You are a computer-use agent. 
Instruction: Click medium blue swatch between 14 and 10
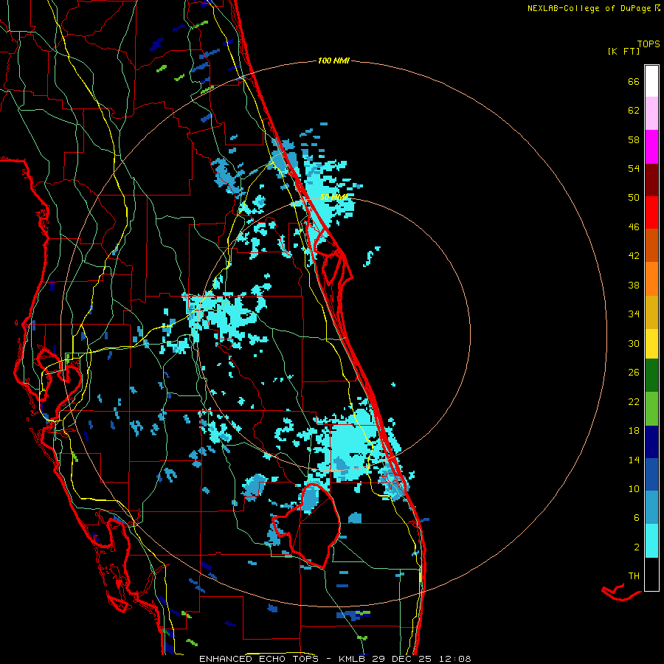[651, 474]
